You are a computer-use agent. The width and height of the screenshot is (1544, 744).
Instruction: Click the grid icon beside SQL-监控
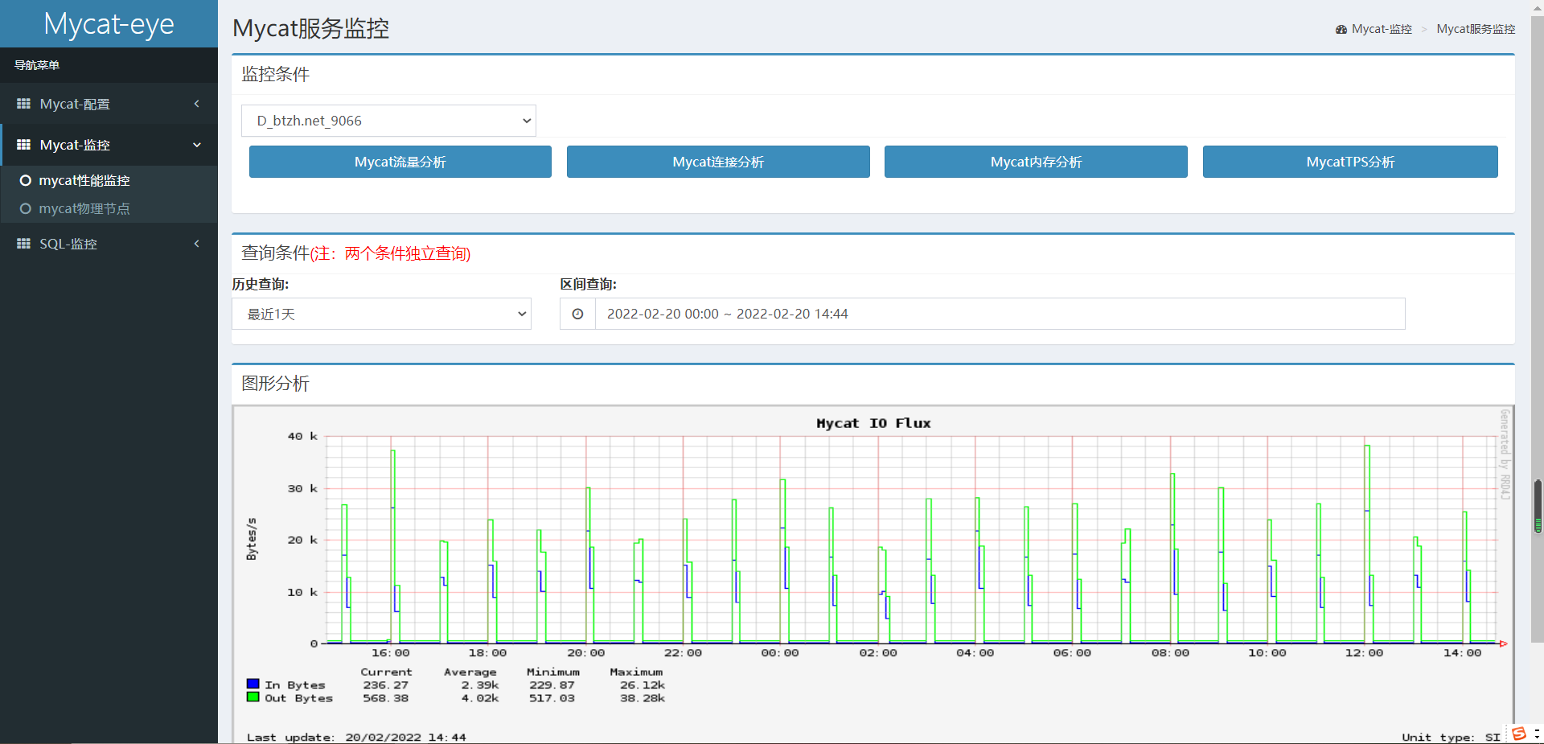tap(23, 244)
